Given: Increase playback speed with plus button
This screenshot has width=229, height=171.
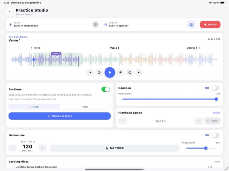Looking at the screenshot, I should (199, 121).
